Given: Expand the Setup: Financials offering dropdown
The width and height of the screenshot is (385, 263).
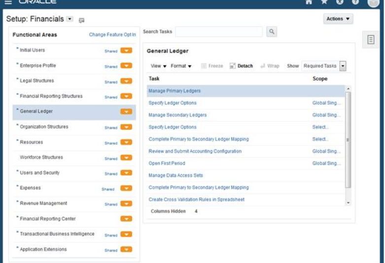Looking at the screenshot, I should coord(70,19).
